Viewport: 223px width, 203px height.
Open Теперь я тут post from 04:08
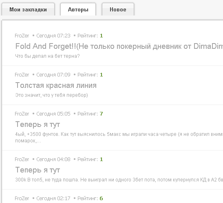38,170
